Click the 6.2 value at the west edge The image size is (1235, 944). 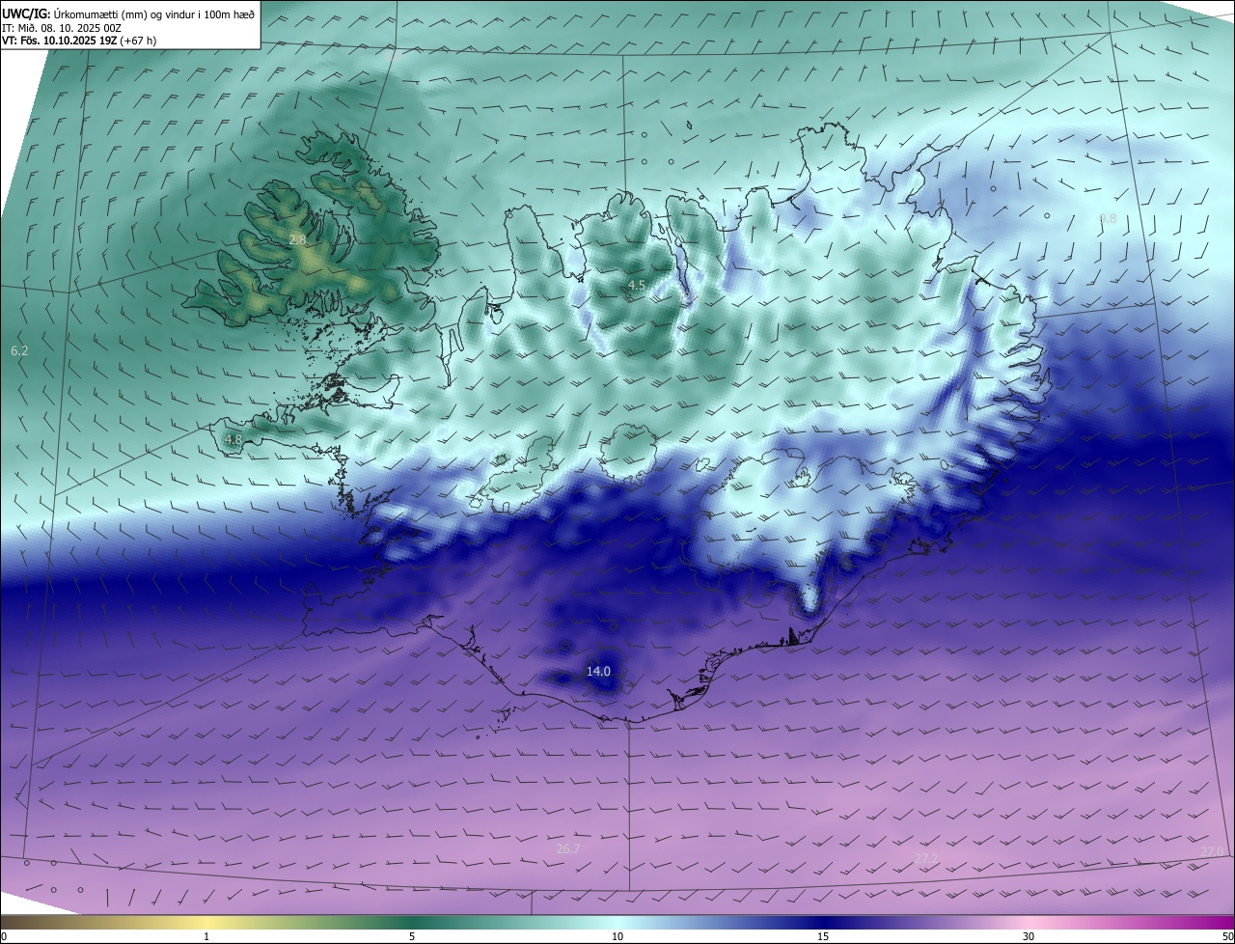click(19, 351)
